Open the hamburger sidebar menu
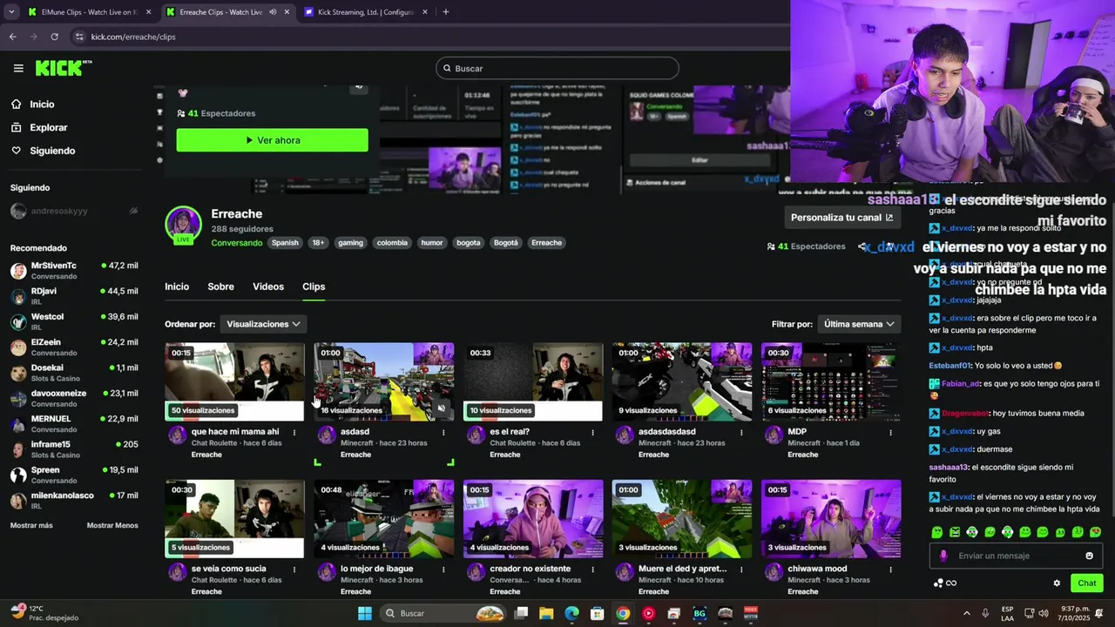The height and width of the screenshot is (627, 1115). tap(18, 68)
